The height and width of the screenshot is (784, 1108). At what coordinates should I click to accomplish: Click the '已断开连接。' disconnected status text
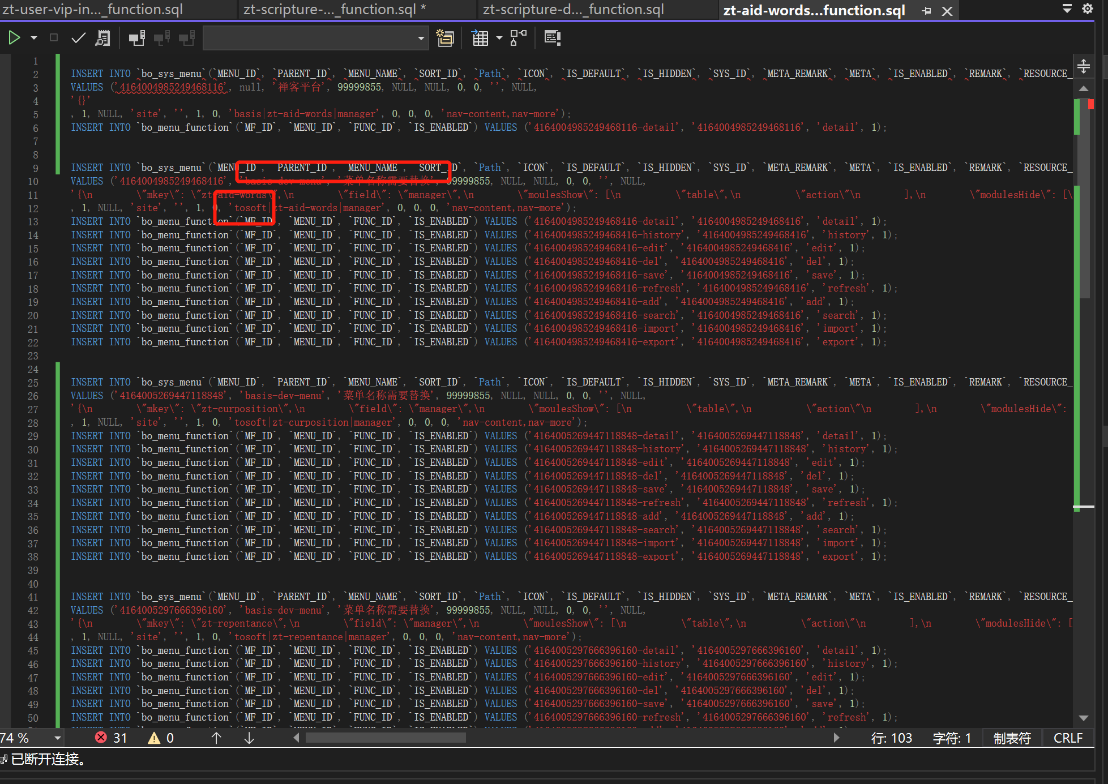[x=49, y=759]
